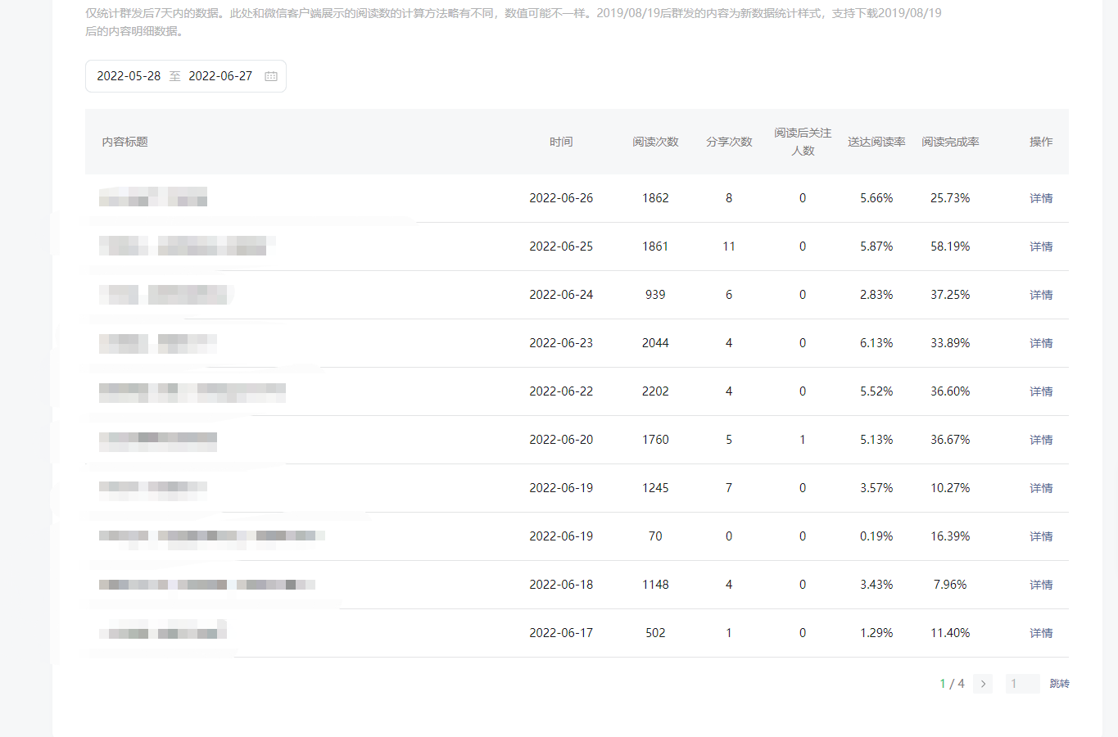View details for row with 70 reads
Viewport: 1118px width, 737px height.
click(1041, 536)
